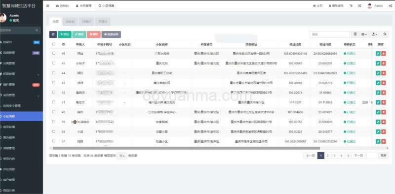Click the green edit icon for ID 38
Viewport: 395px width, 194px height.
pos(378,131)
